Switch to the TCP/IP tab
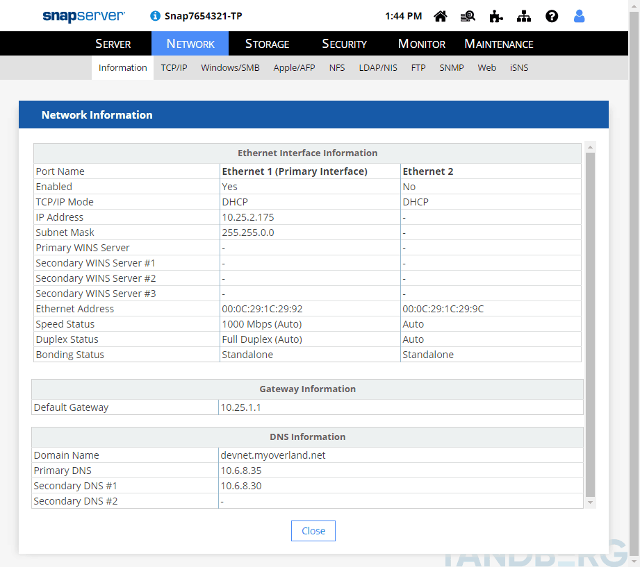640x567 pixels. (x=174, y=68)
